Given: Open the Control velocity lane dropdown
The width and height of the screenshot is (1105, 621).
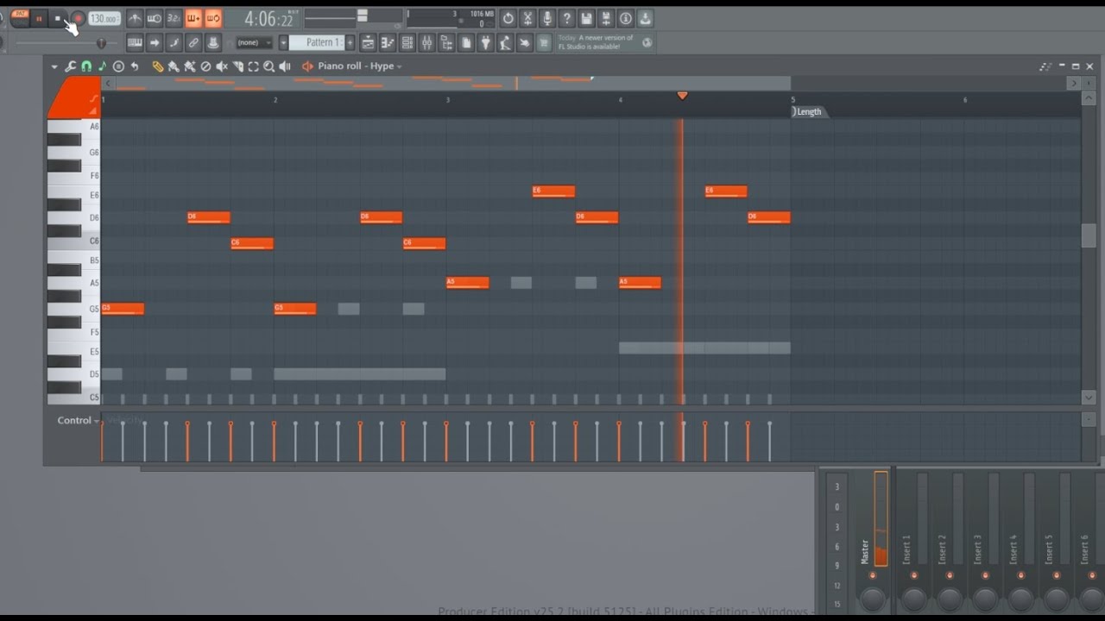Looking at the screenshot, I should pyautogui.click(x=78, y=420).
